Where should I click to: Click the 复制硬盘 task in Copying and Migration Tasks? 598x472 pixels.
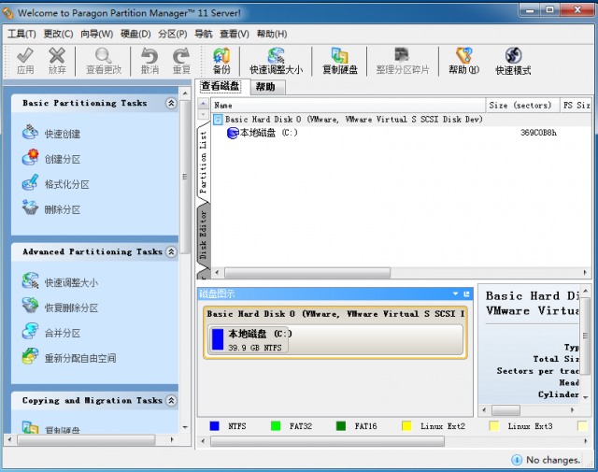coord(51,428)
